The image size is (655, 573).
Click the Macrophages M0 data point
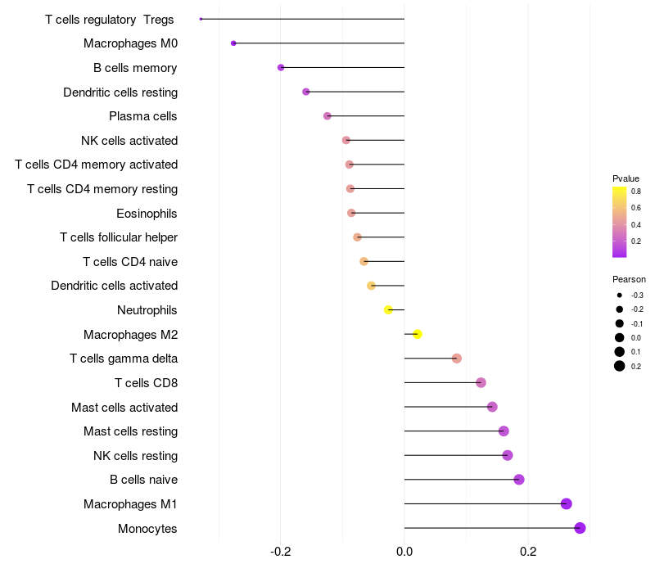click(x=233, y=43)
